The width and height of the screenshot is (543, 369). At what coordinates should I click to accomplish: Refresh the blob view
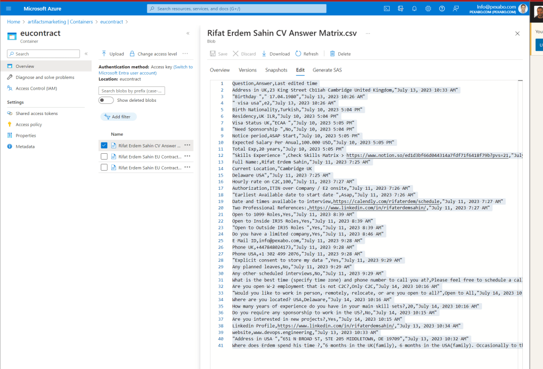point(307,54)
